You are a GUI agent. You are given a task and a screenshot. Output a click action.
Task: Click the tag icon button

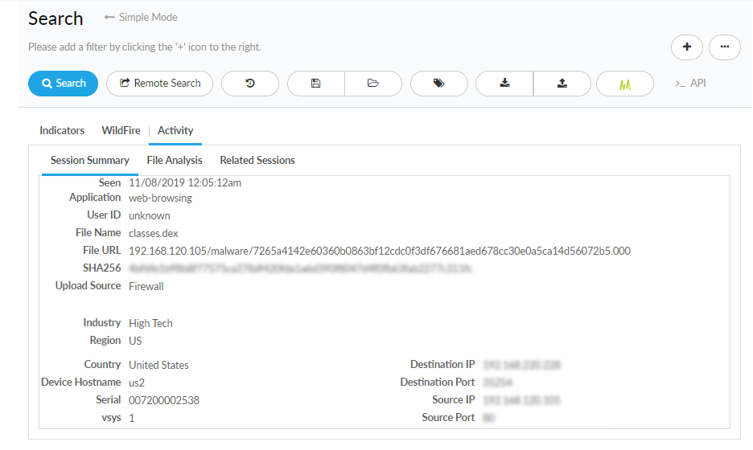coord(439,84)
